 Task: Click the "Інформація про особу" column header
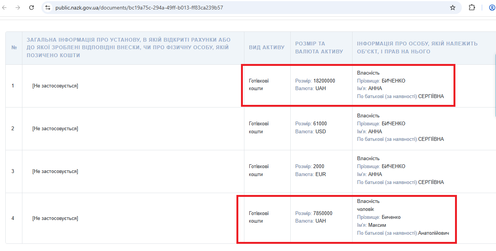(x=417, y=48)
